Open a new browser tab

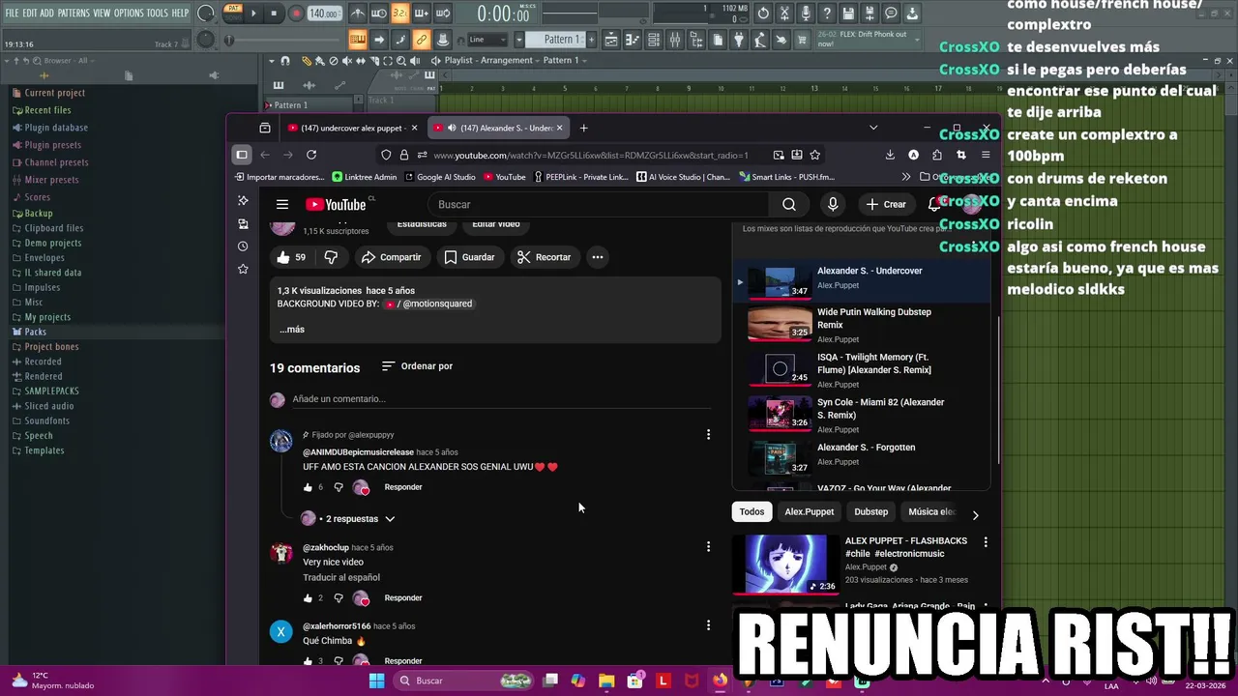point(583,128)
